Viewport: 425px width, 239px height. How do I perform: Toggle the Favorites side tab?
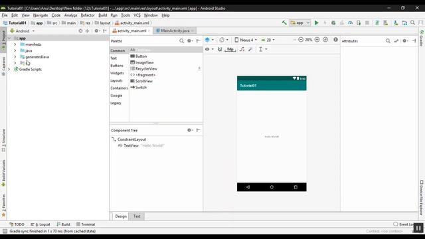coord(3,205)
